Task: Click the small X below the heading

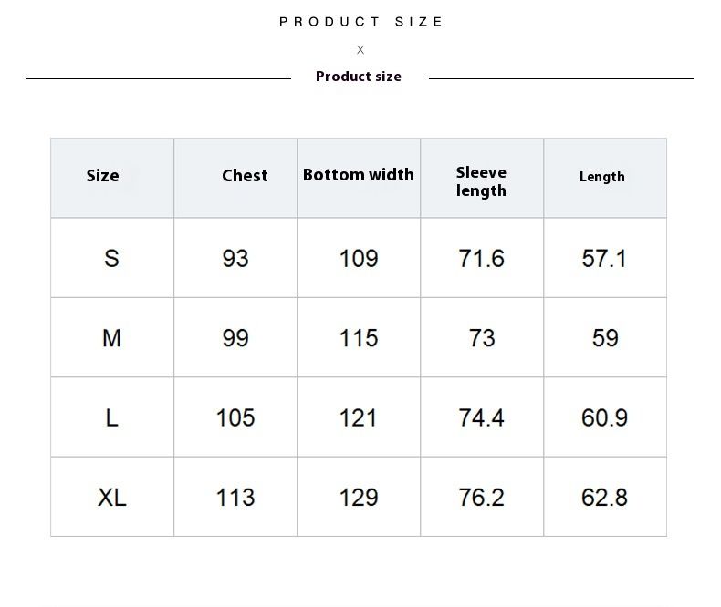Action: 360,50
